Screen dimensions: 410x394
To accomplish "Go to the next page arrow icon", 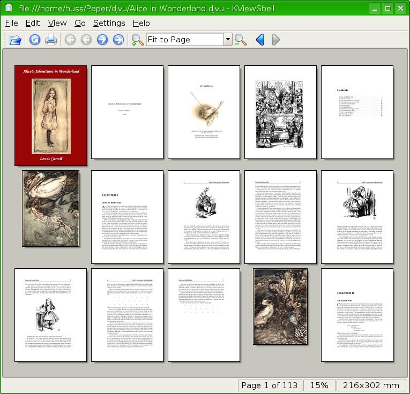I will coord(102,40).
